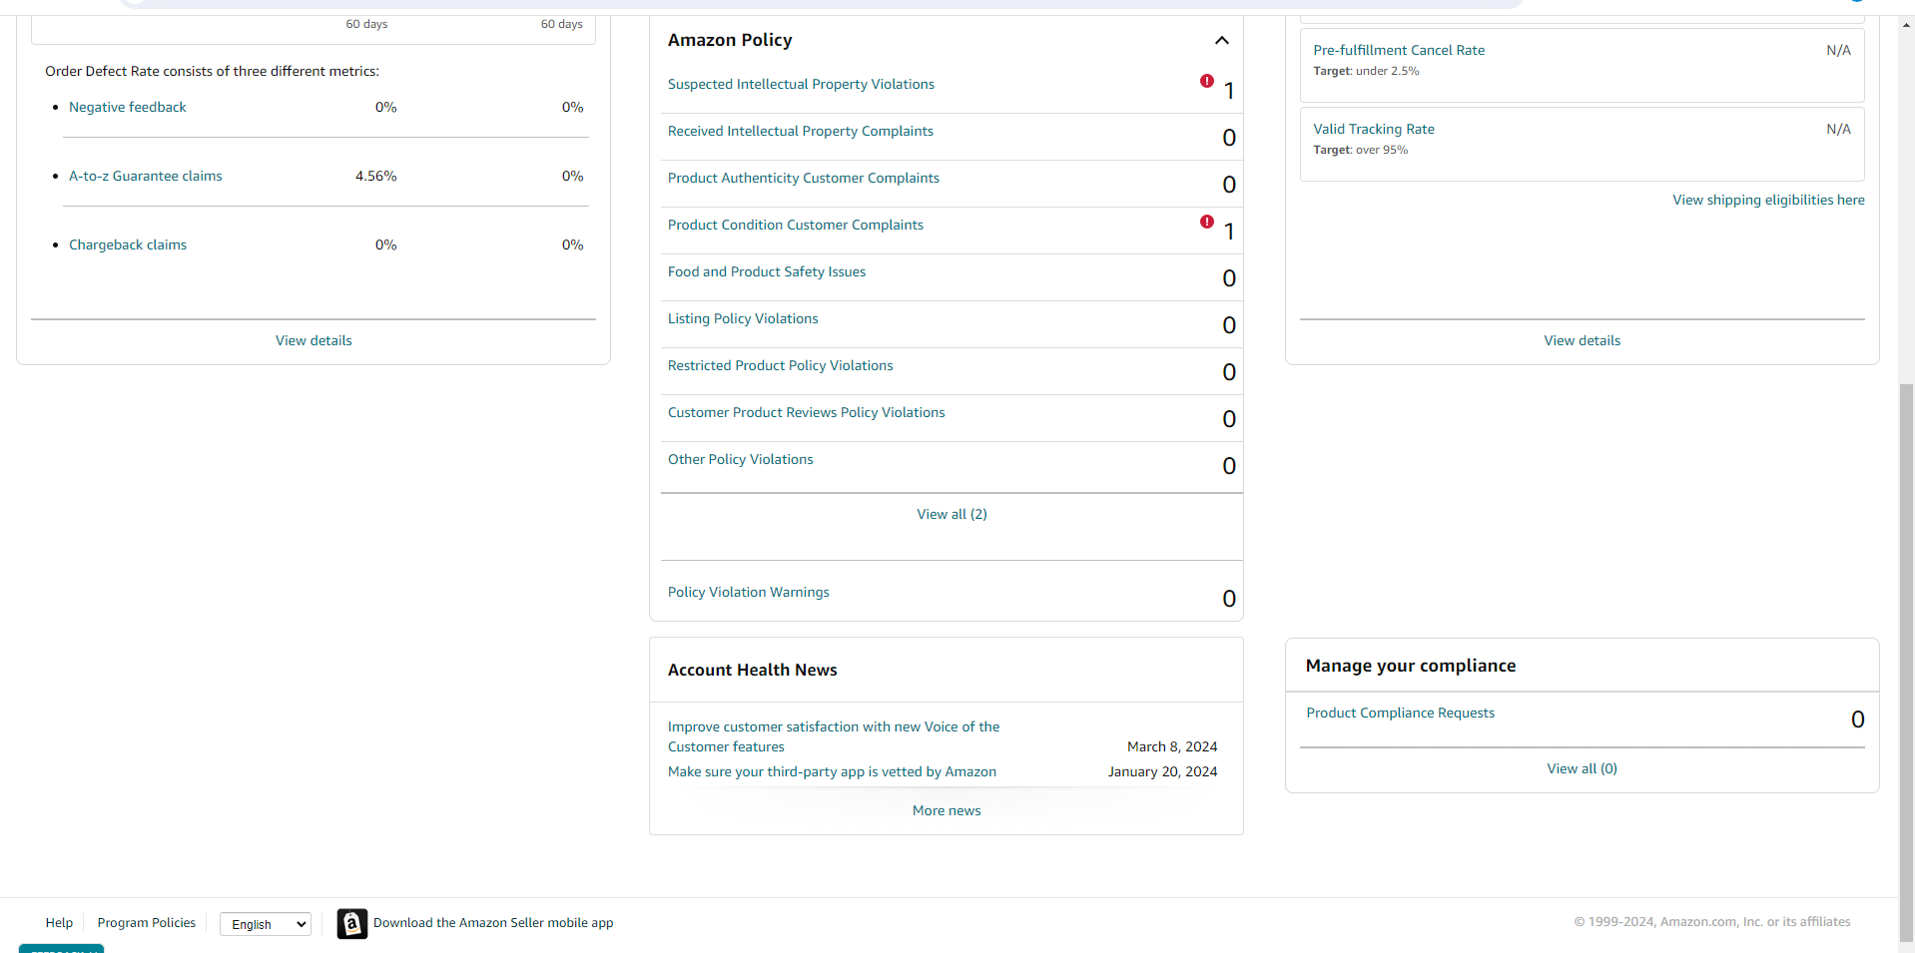1915x953 pixels.
Task: Read news about third-party app vetting
Action: 832,771
